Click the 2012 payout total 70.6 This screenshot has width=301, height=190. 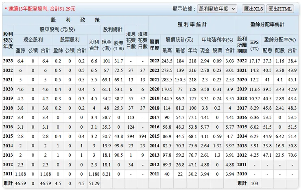pyautogui.click(x=292, y=155)
